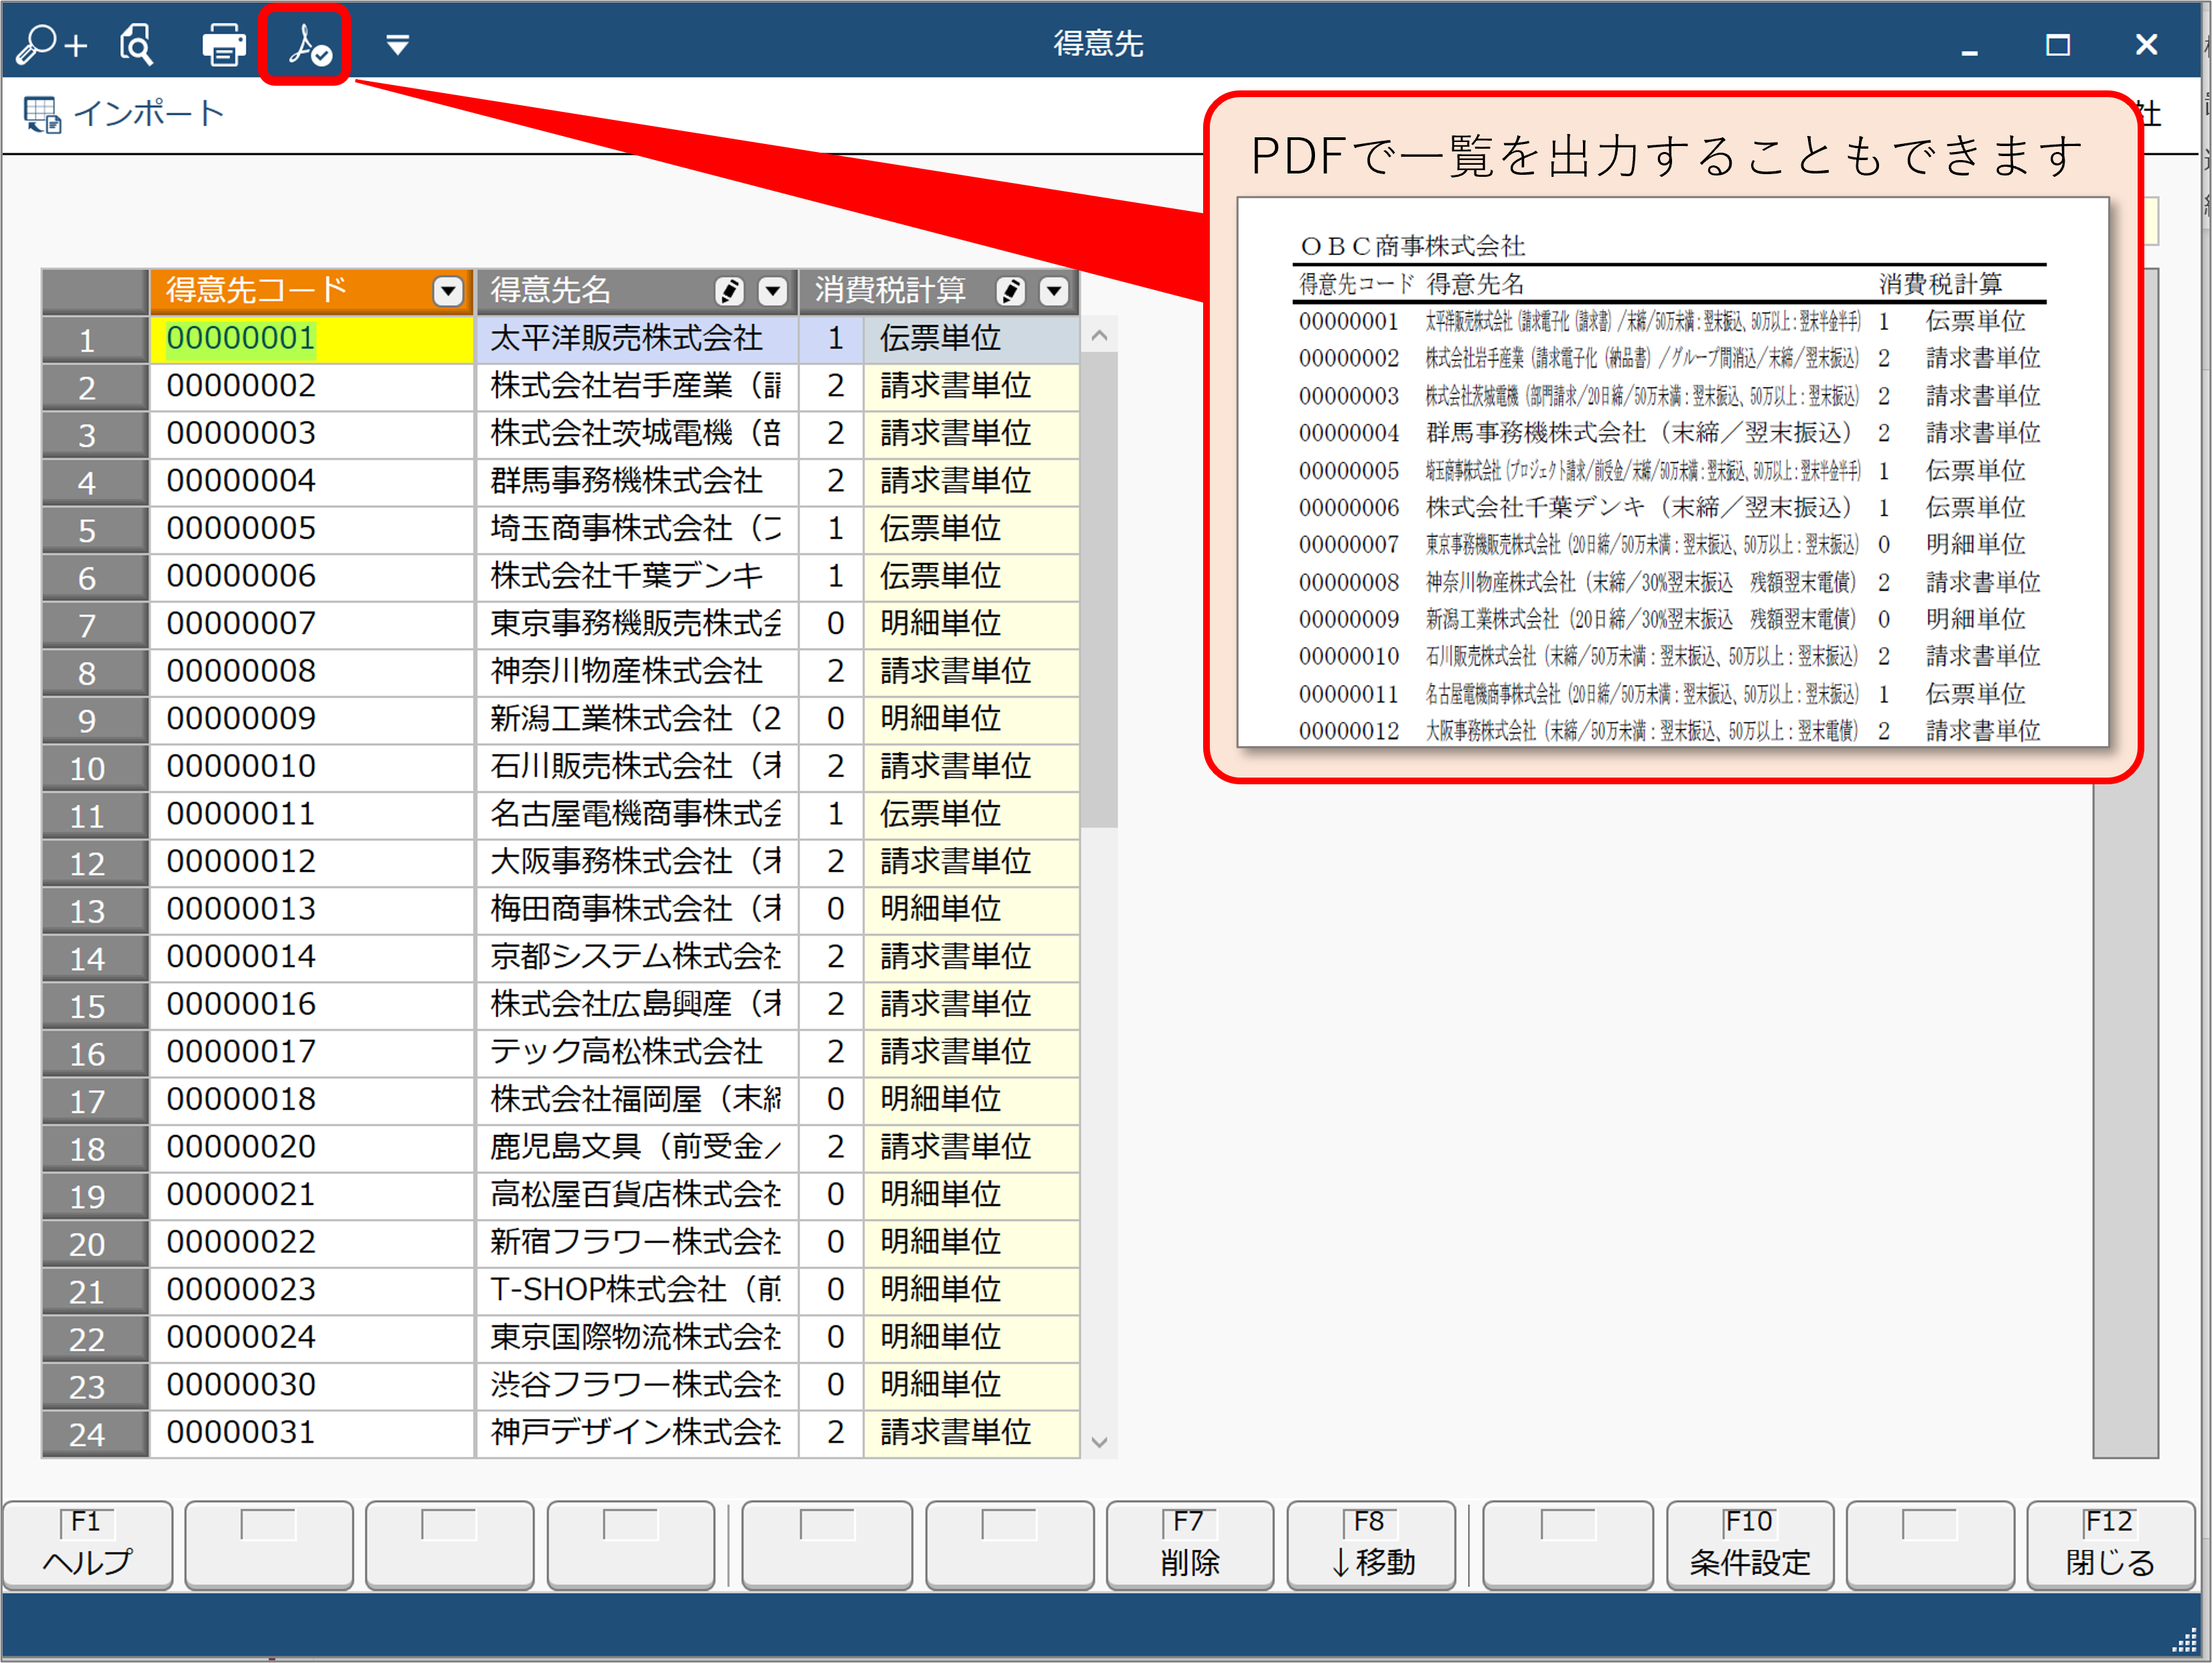Click 請求書単位 cell for 株式会社岩手産業
Image resolution: width=2212 pixels, height=1663 pixels.
[971, 387]
